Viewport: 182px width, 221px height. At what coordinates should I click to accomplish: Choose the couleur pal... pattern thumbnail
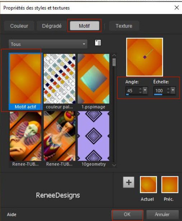[x=60, y=81]
